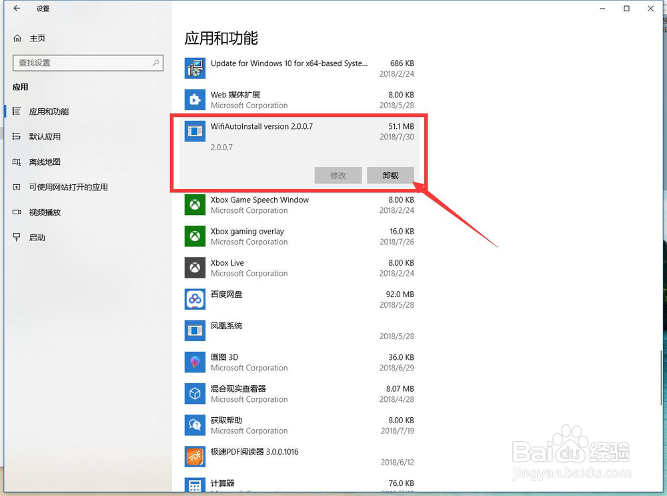Click the WifiAutoInstall app icon
667x496 pixels.
click(195, 131)
